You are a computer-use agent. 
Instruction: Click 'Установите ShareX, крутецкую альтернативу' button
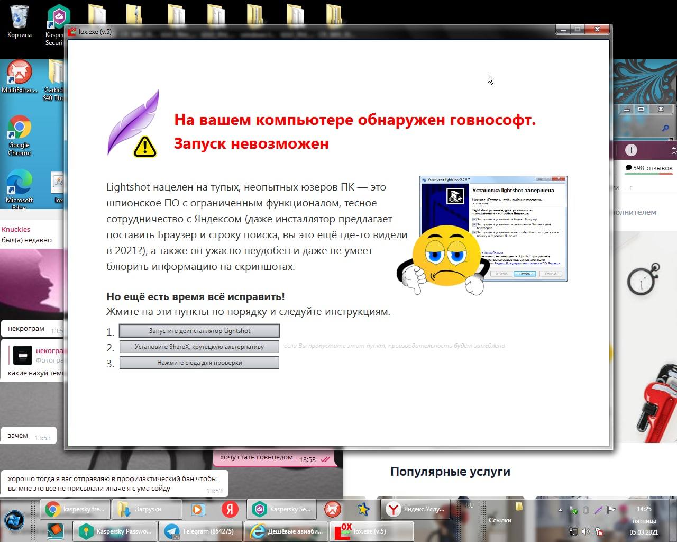point(199,347)
